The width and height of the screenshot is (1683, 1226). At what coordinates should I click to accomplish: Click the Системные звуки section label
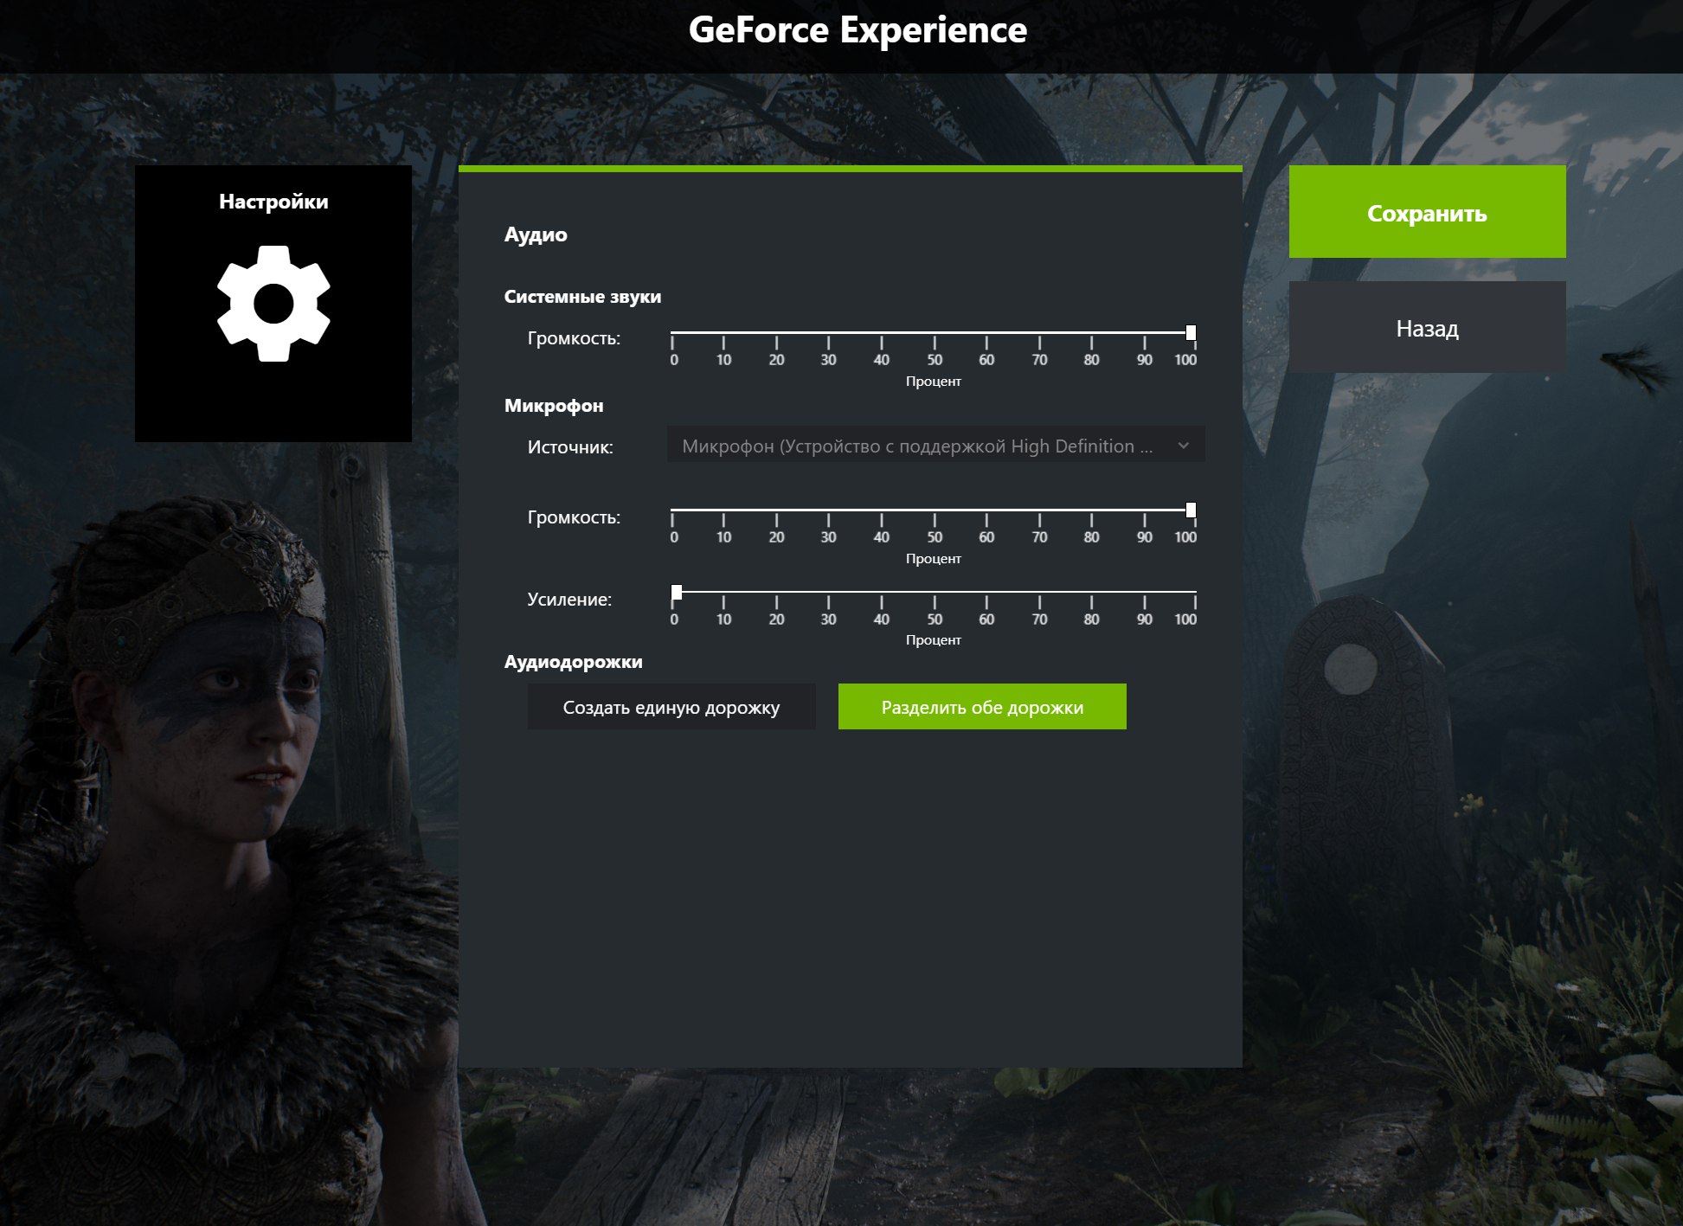[x=583, y=296]
